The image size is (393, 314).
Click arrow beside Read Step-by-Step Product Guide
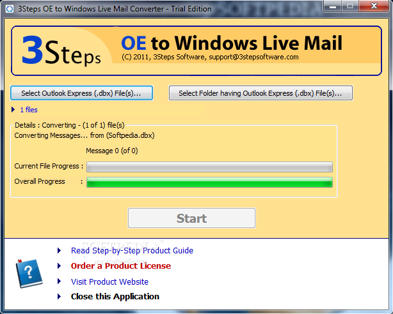point(59,251)
